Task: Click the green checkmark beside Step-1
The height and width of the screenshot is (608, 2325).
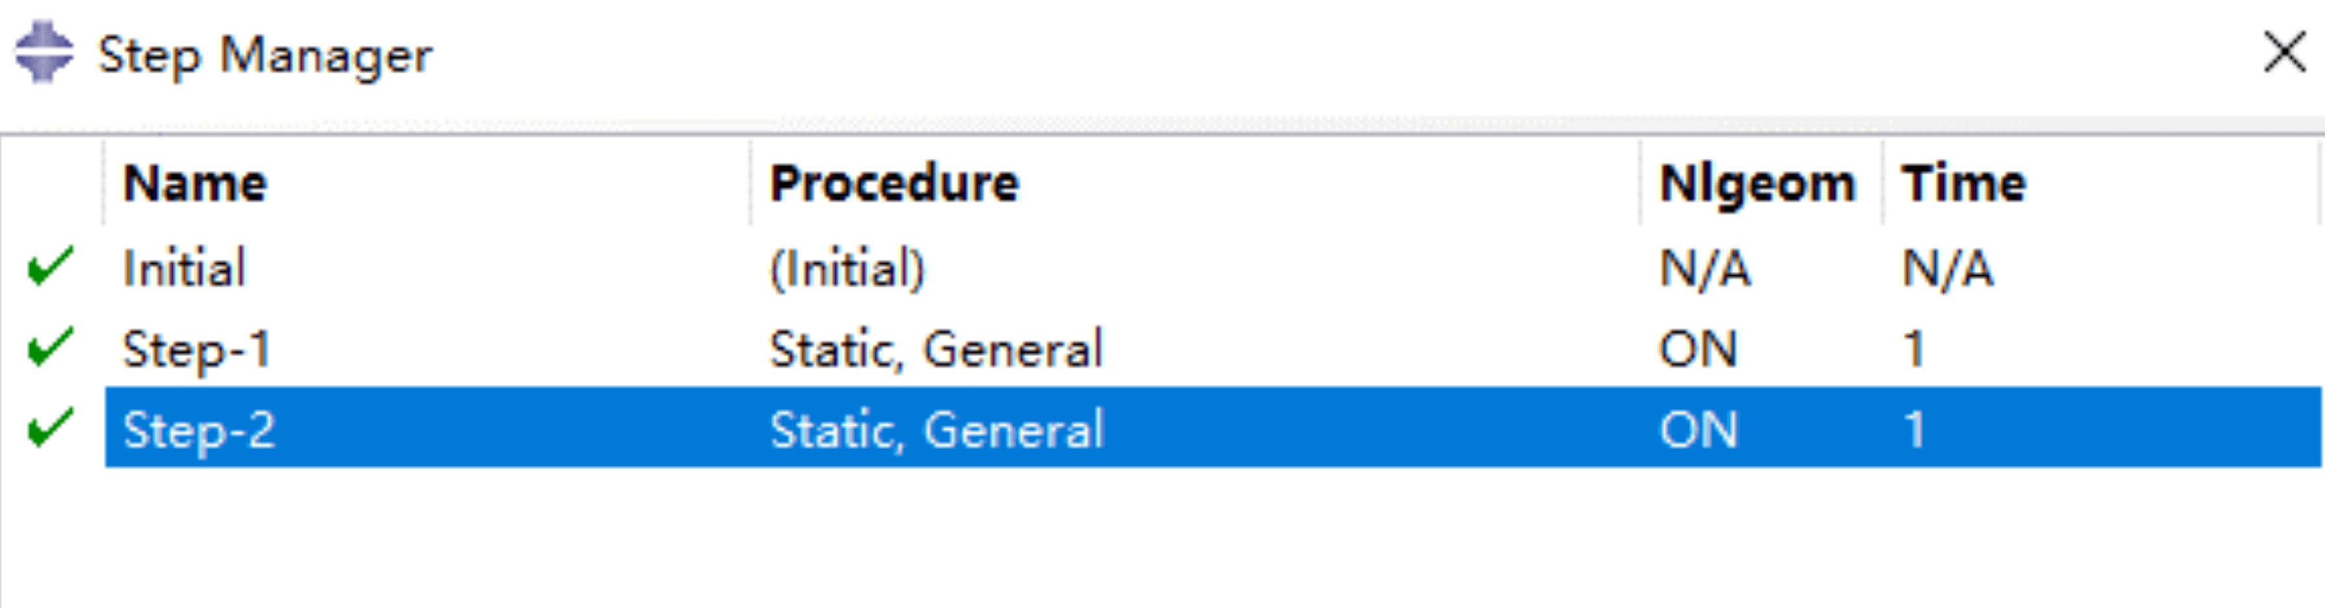Action: tap(51, 348)
